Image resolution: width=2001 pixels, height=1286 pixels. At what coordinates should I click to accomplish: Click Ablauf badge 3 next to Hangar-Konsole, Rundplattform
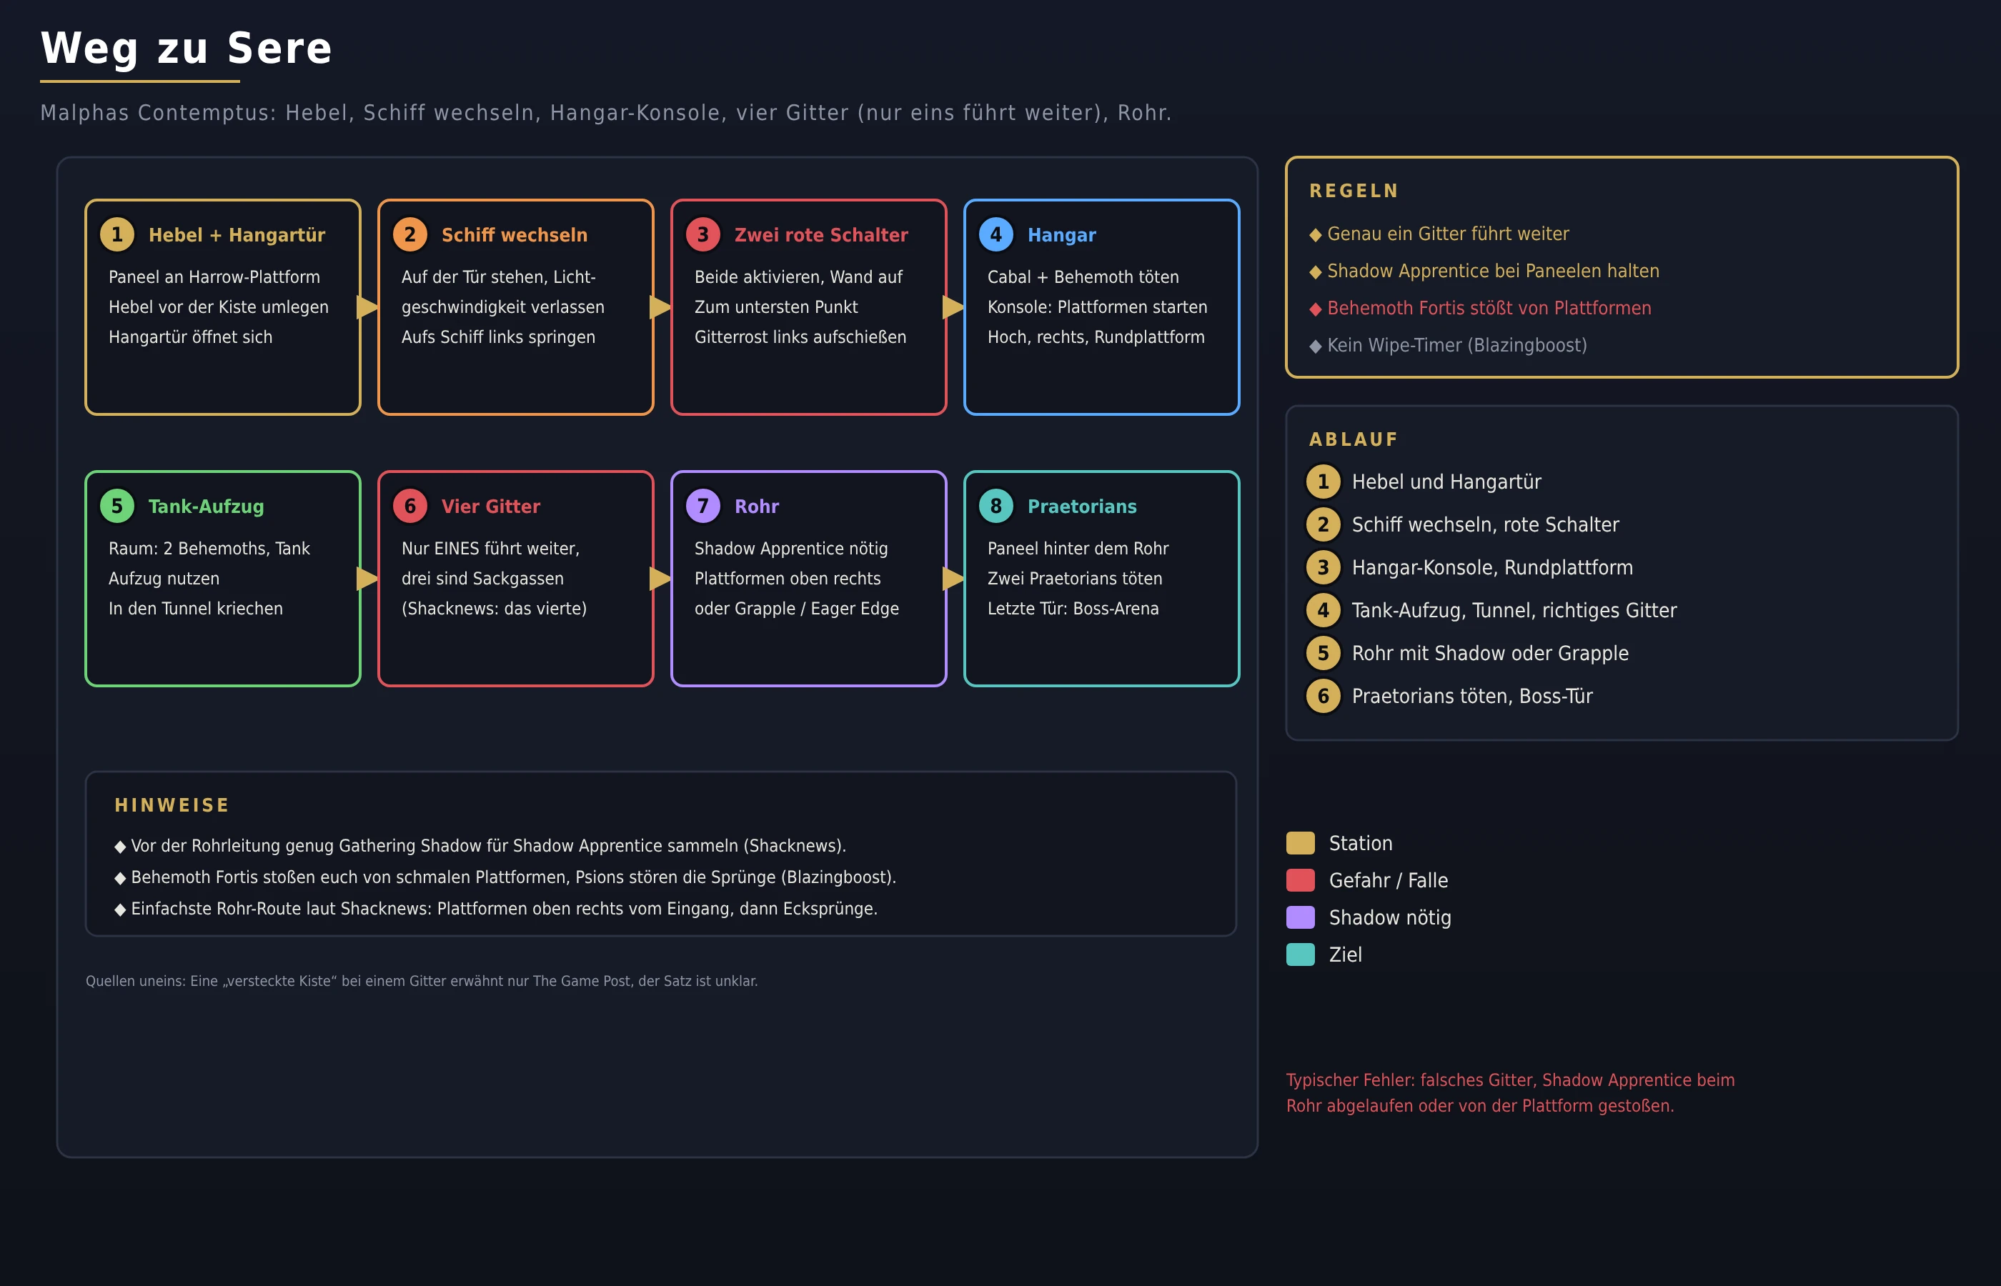click(x=1323, y=568)
